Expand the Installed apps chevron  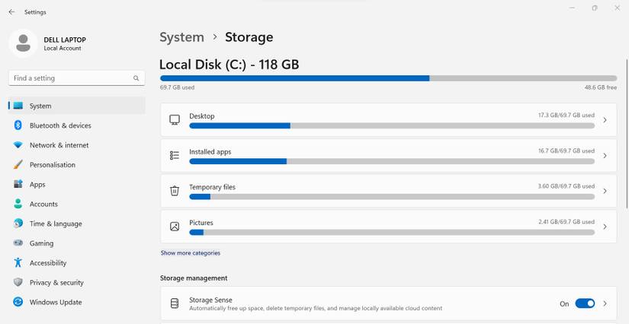(x=605, y=156)
